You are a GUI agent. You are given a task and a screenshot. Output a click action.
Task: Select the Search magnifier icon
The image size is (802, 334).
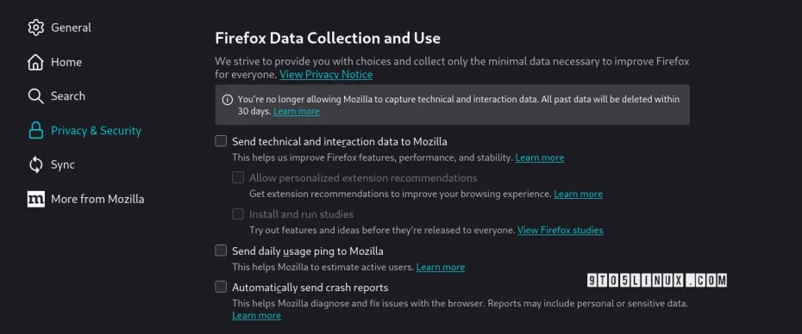tap(36, 96)
